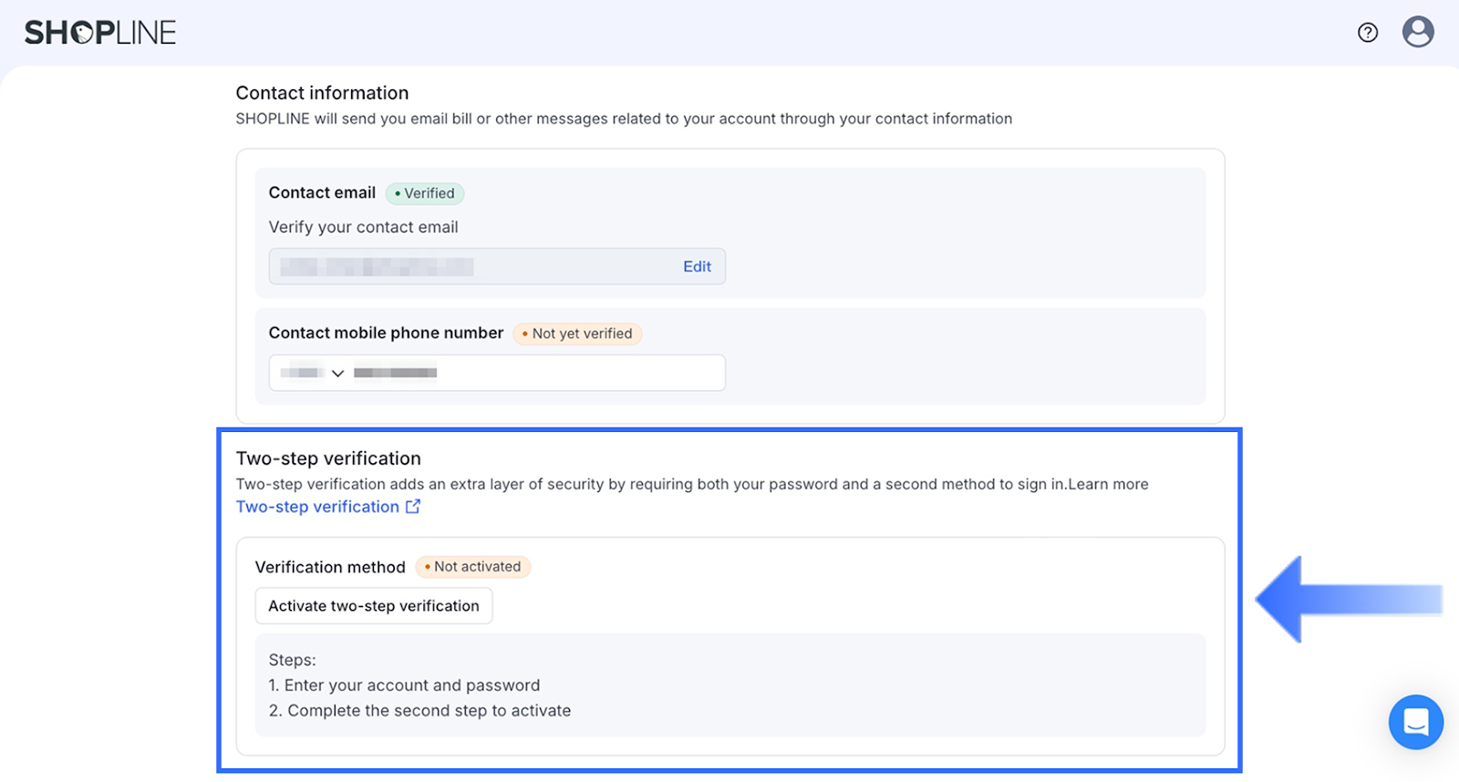Click the mobile phone number input field
This screenshot has height=782, width=1459.
547,373
